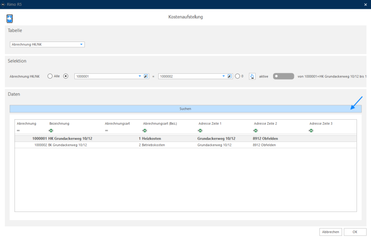The height and width of the screenshot is (240, 371).
Task: Click the blue save icon under the title bar
Action: point(10,18)
